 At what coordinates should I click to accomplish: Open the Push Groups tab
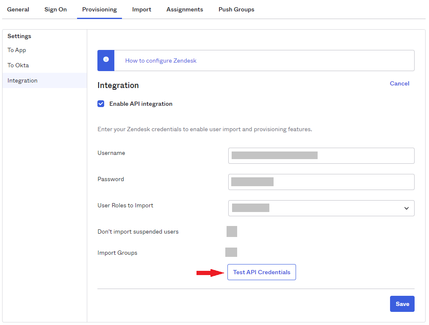[236, 9]
